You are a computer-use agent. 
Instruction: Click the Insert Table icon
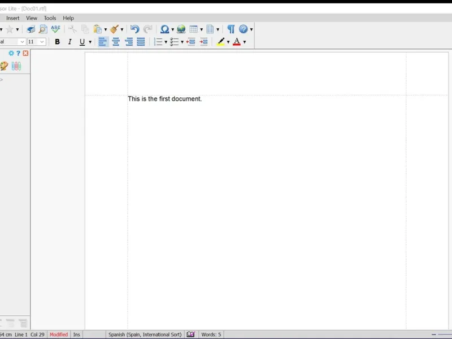(x=193, y=29)
